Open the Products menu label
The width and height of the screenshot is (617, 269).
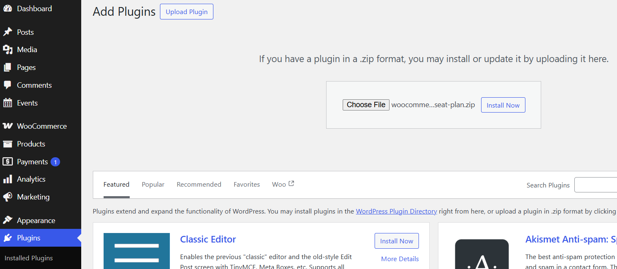pos(31,144)
